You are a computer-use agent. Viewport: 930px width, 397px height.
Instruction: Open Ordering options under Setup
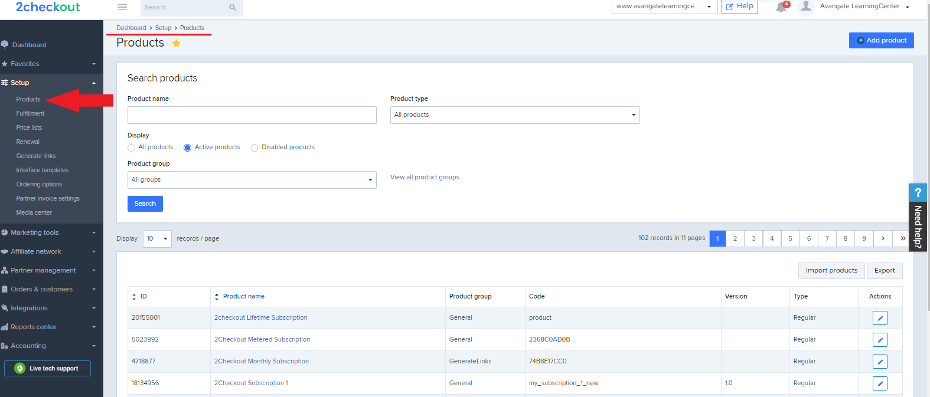[x=39, y=184]
